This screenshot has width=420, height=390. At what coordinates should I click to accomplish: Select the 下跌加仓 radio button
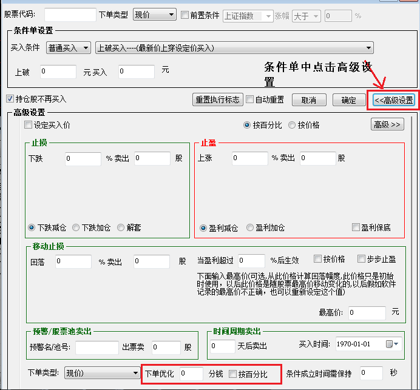coord(76,227)
